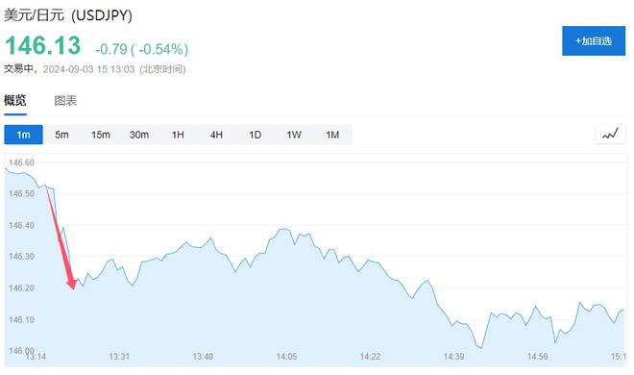
Task: Open the 图表 chart tab
Action: (x=65, y=100)
